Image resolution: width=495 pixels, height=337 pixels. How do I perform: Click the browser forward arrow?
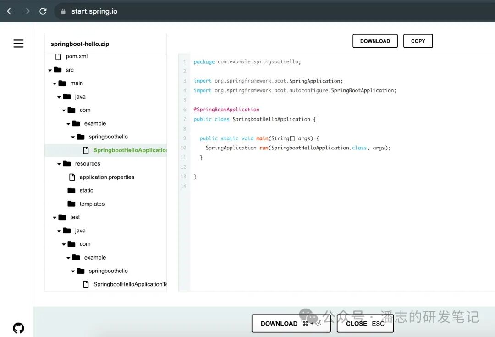27,11
